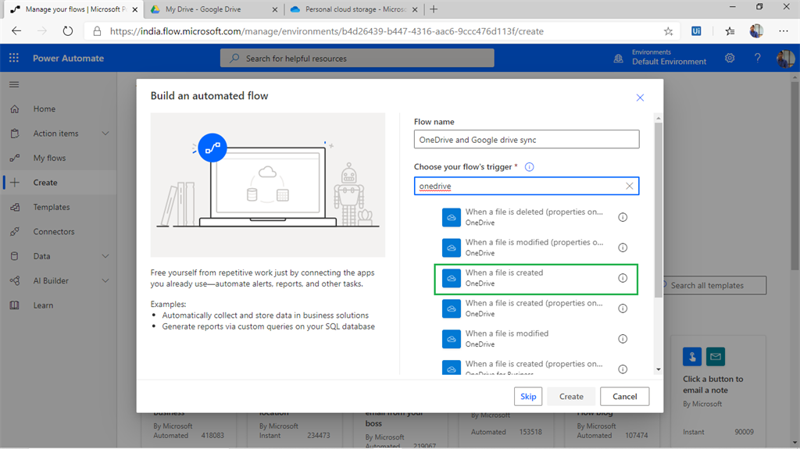Show info for When a file is modified (properties only)
The width and height of the screenshot is (800, 449).
(623, 248)
